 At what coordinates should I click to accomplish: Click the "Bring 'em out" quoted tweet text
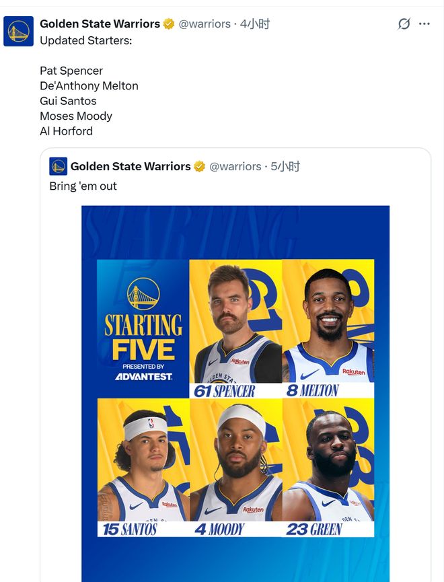point(83,186)
